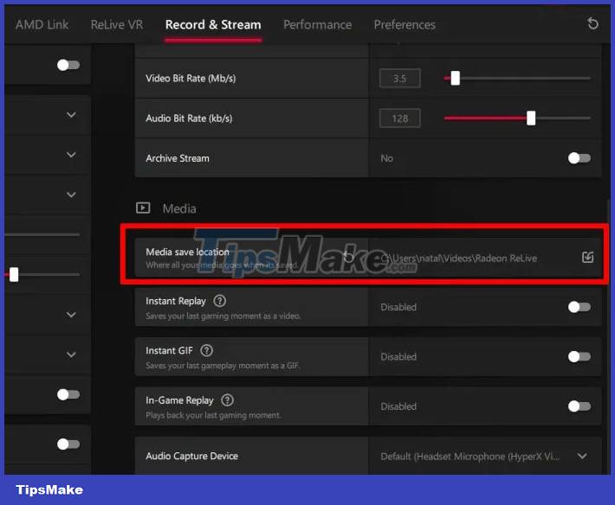Click 'Saves your last gaming moment as a video.'
The height and width of the screenshot is (505, 615).
[x=223, y=316]
